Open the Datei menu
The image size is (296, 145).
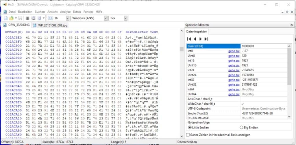click(12, 12)
